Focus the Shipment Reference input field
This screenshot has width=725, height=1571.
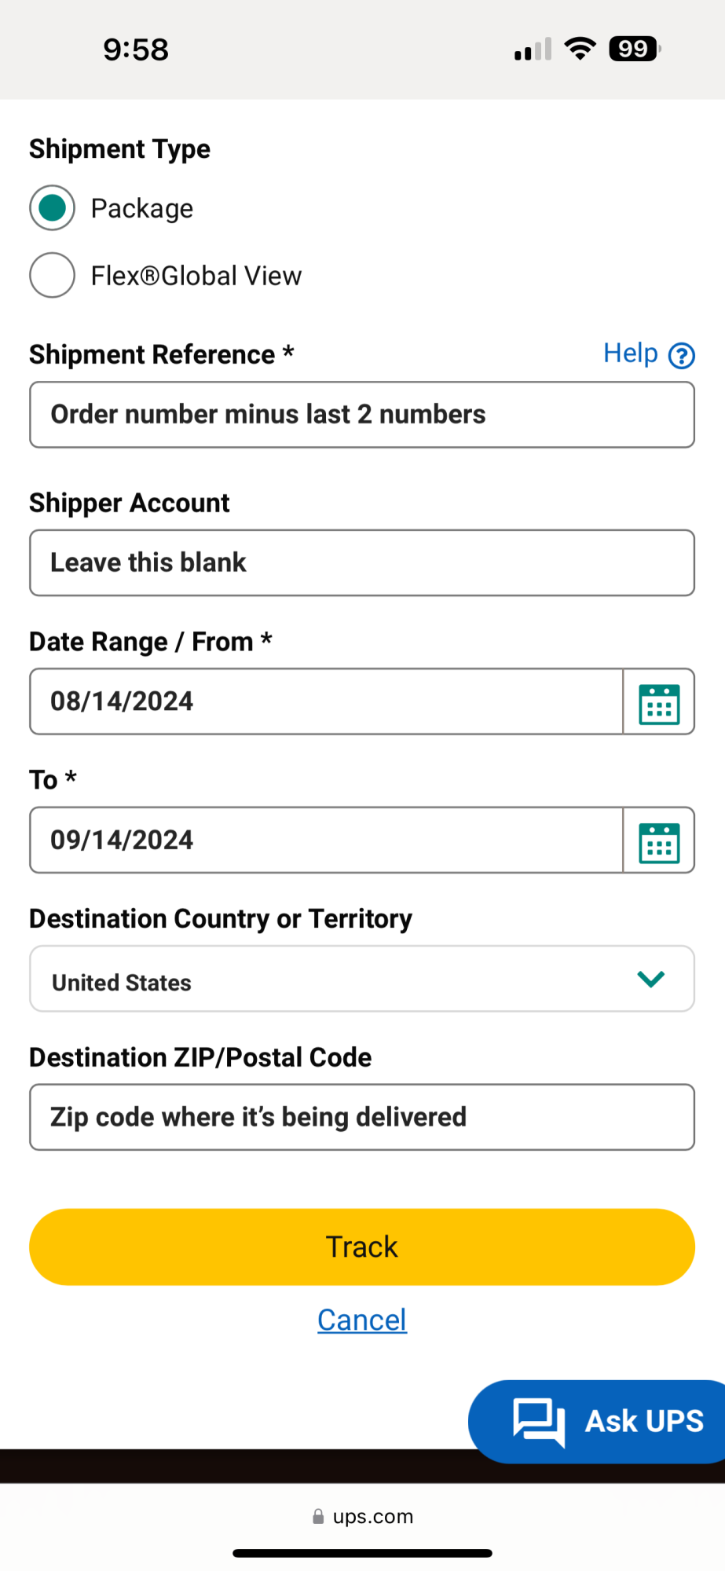tap(362, 415)
